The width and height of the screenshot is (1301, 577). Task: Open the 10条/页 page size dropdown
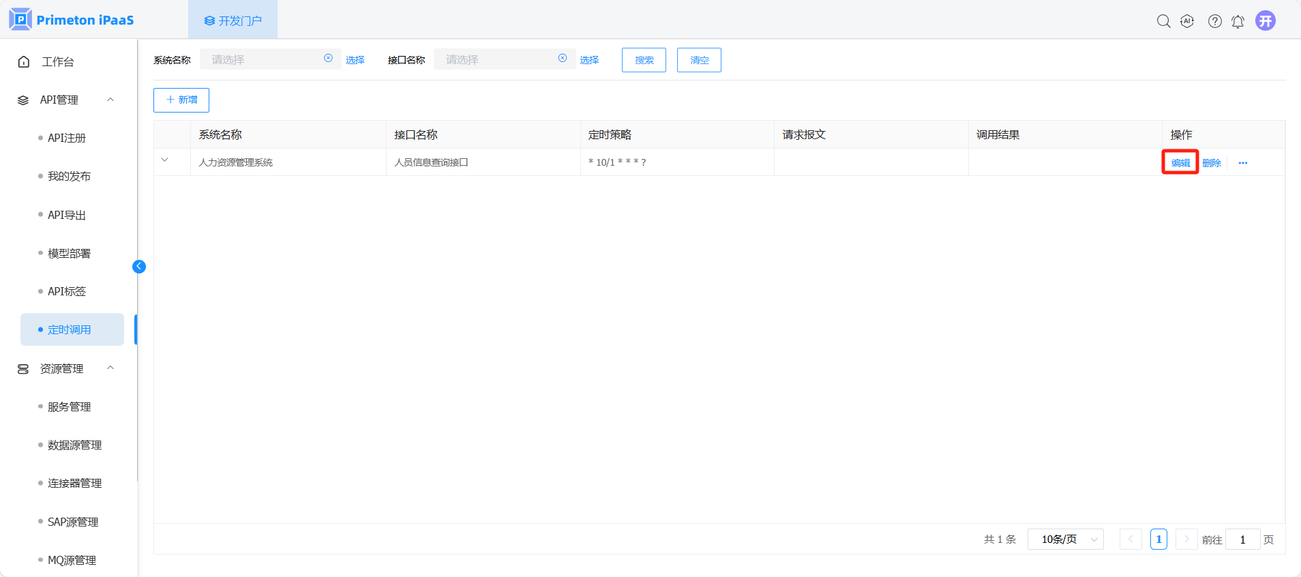click(1065, 539)
